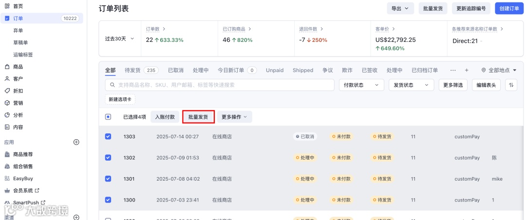The width and height of the screenshot is (526, 220).
Task: Click the 已取消 status badge of order 1303
Action: (x=305, y=136)
